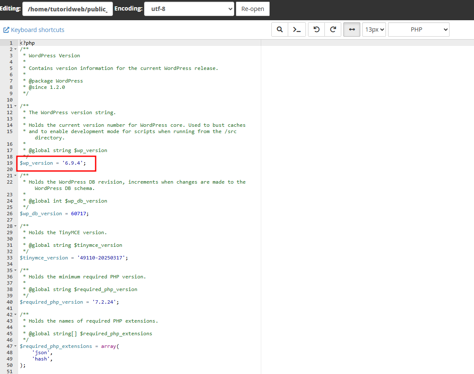Image resolution: width=474 pixels, height=374 pixels.
Task: Click the array keyword on line 47
Action: [109, 346]
